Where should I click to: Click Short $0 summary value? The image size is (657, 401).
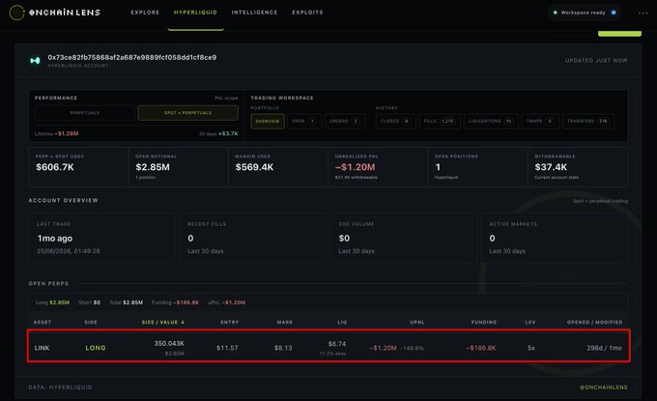pos(97,302)
